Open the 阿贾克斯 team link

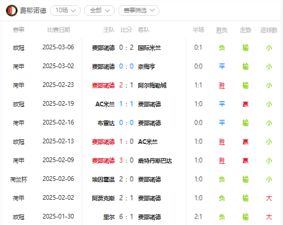point(104,198)
